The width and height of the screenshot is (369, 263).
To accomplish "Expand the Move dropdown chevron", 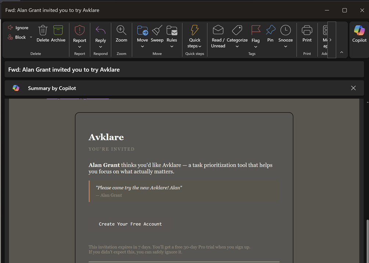I will 142,47.
